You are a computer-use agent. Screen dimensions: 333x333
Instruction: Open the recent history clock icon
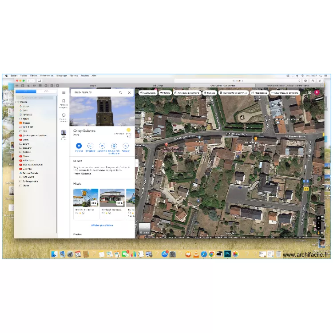[63, 115]
